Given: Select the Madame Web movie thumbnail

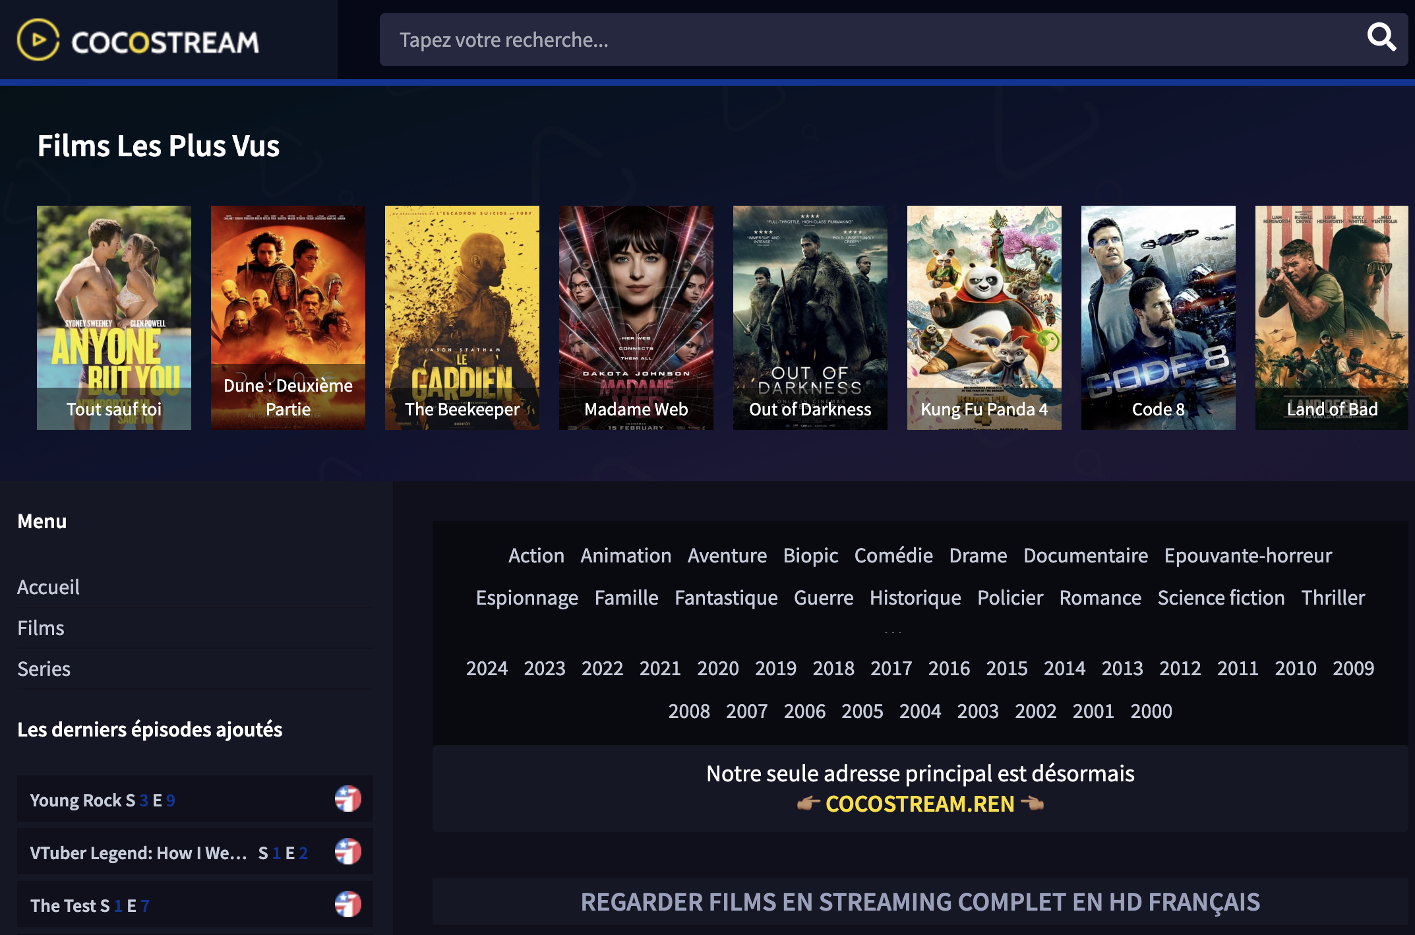Looking at the screenshot, I should click(x=636, y=317).
